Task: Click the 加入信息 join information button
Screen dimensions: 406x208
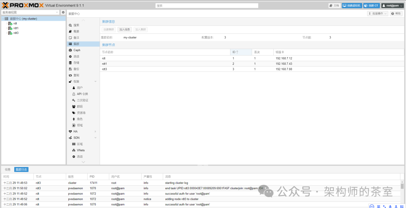Action: (124, 30)
